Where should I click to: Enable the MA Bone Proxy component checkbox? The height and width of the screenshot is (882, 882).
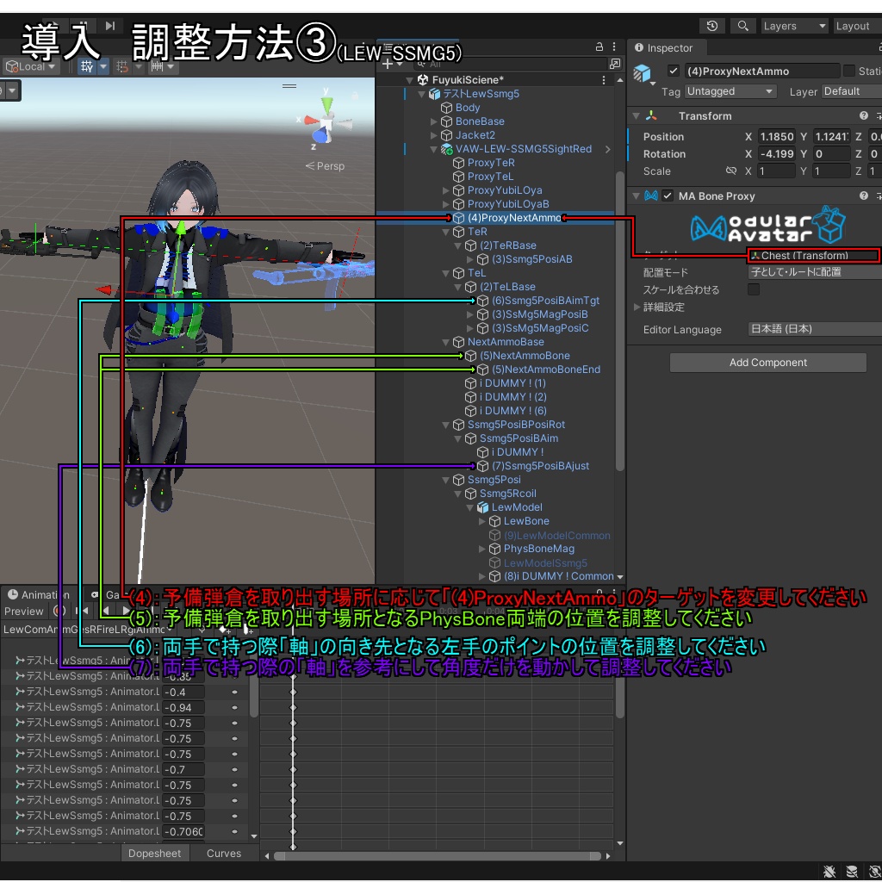tap(668, 196)
